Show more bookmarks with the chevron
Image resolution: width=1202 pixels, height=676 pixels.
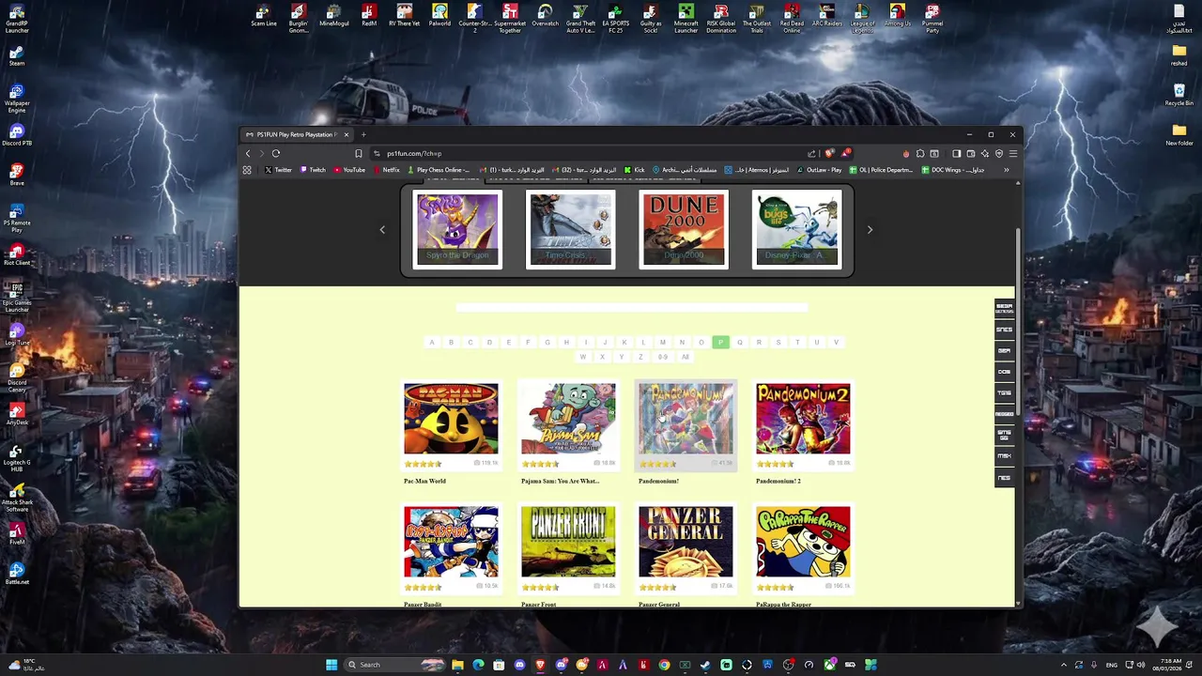pos(1006,170)
